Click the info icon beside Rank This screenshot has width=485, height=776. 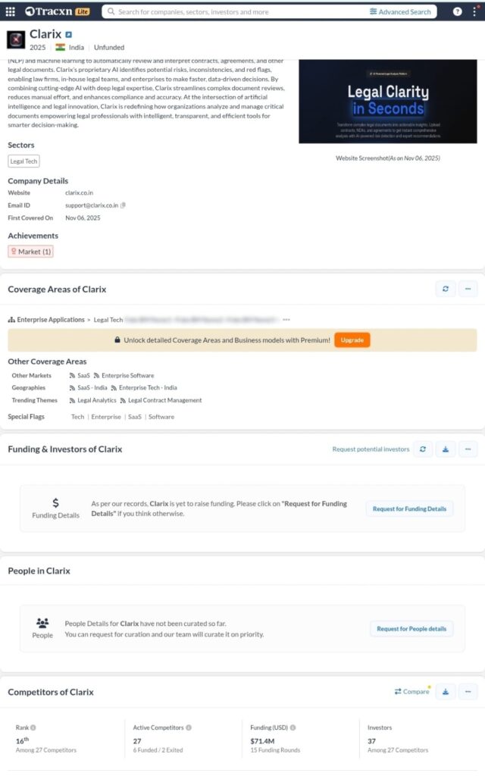pyautogui.click(x=33, y=727)
